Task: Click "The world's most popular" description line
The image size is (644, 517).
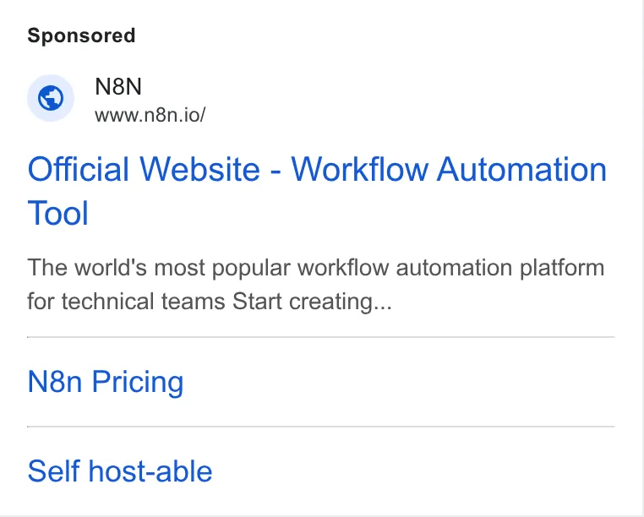Action: point(159,268)
